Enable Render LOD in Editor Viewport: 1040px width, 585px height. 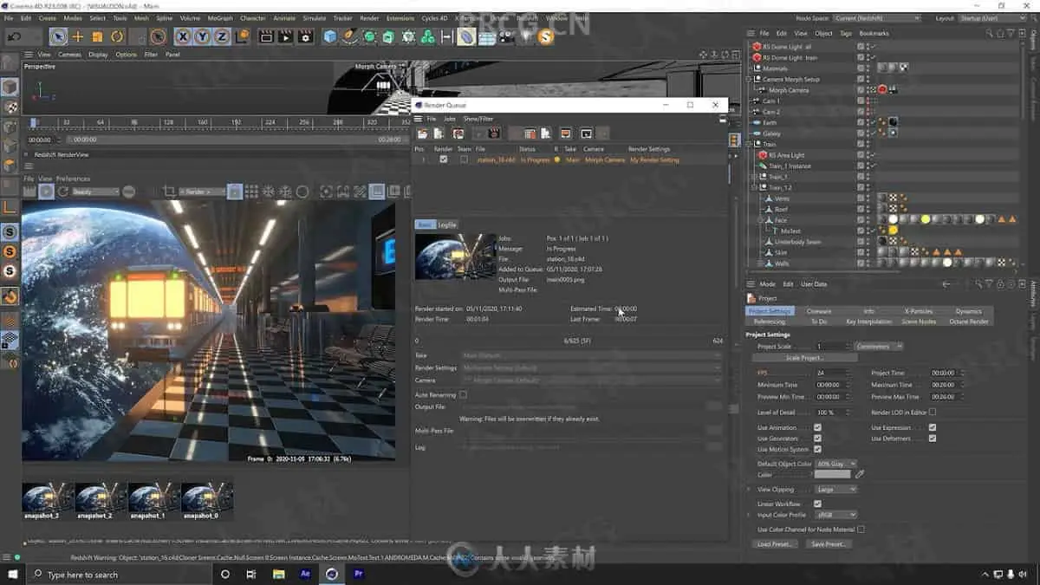932,413
